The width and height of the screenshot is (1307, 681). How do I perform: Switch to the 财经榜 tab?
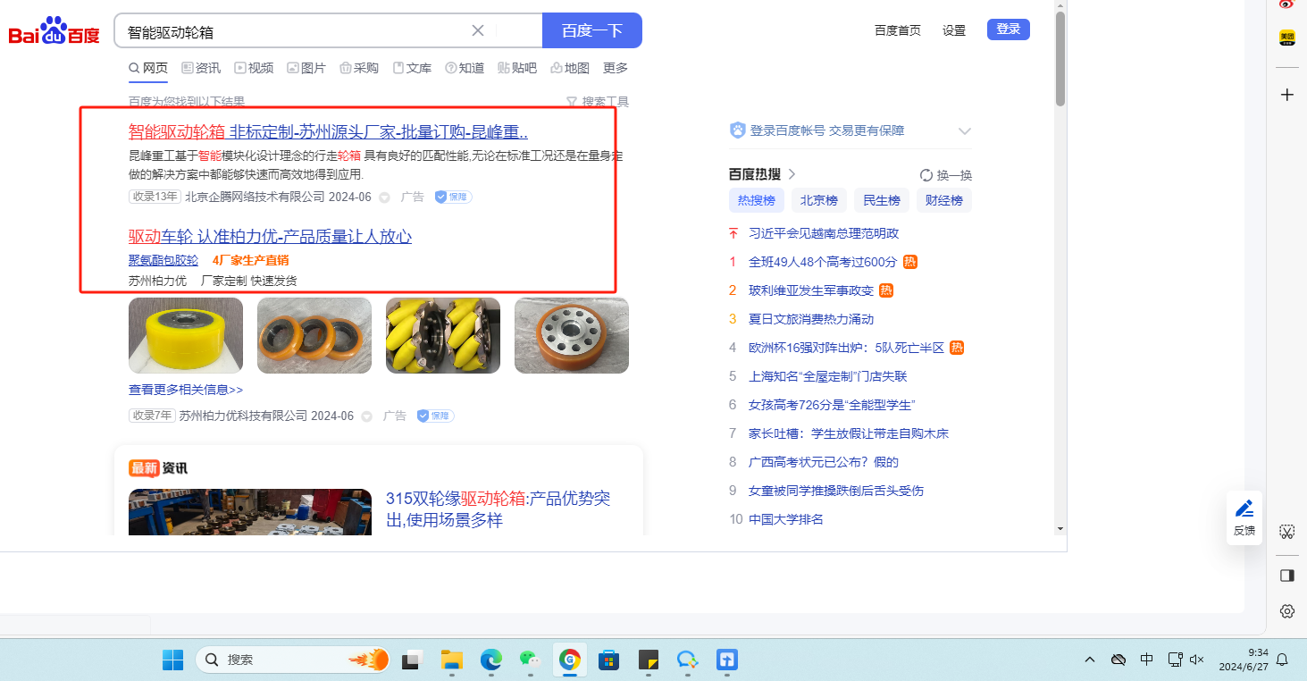pos(944,200)
